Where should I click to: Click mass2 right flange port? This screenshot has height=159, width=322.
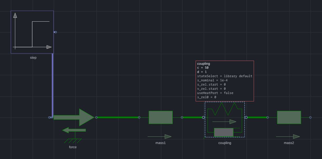coord(310,117)
